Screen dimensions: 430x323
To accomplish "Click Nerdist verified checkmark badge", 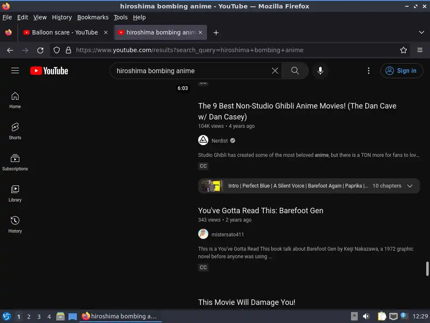I will [233, 140].
